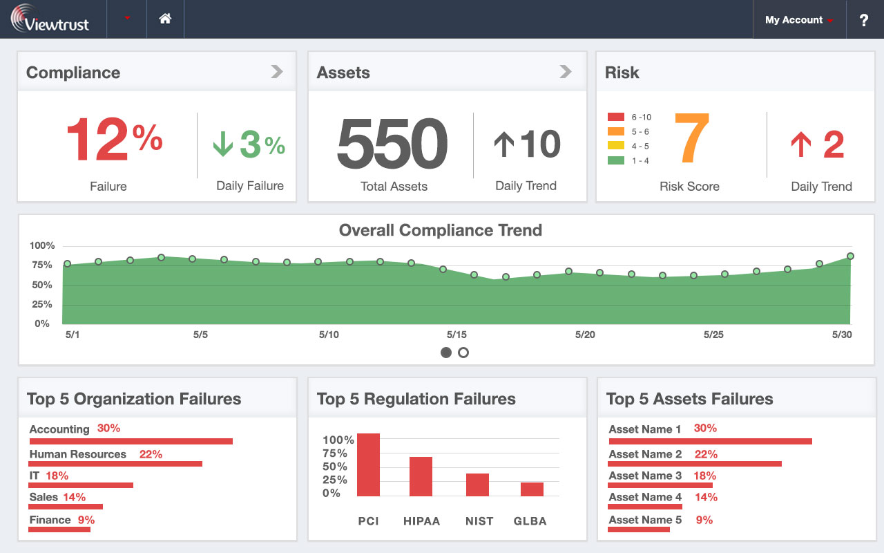Click the red Risk daily trend arrow

pyautogui.click(x=801, y=145)
